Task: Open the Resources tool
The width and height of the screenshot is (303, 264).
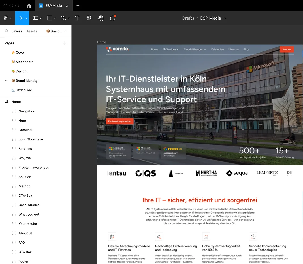Action: pyautogui.click(x=89, y=18)
